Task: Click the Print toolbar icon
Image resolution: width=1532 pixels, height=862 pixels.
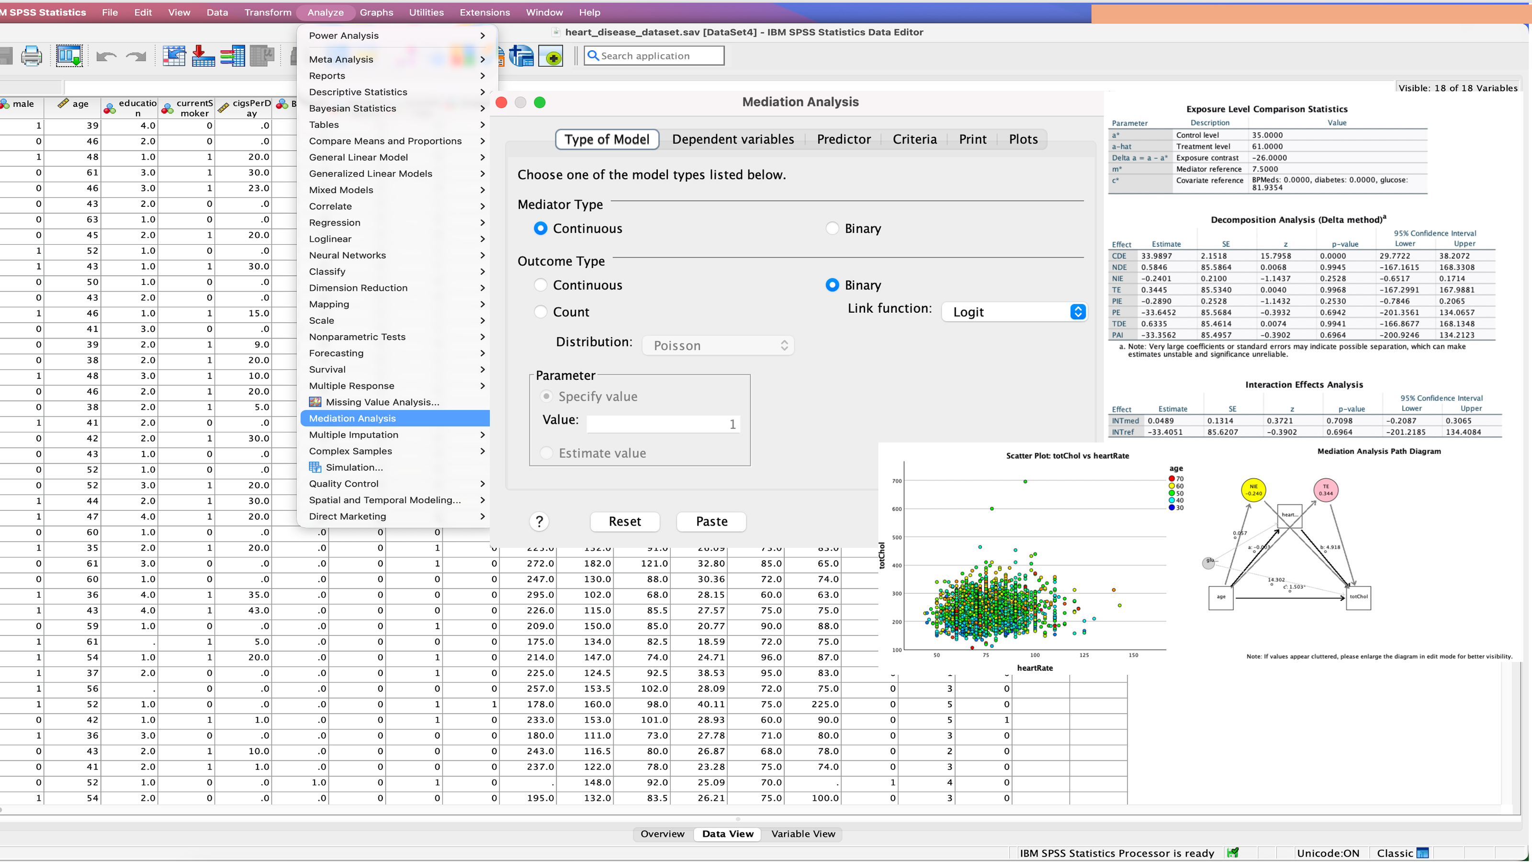Action: coord(32,56)
